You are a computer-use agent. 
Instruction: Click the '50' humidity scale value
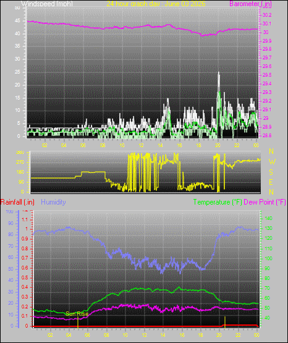(x=11, y=269)
